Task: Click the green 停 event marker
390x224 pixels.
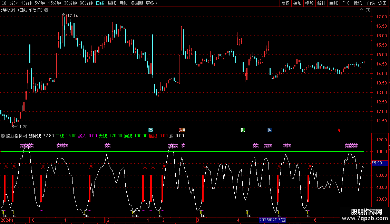Action: coord(150,130)
